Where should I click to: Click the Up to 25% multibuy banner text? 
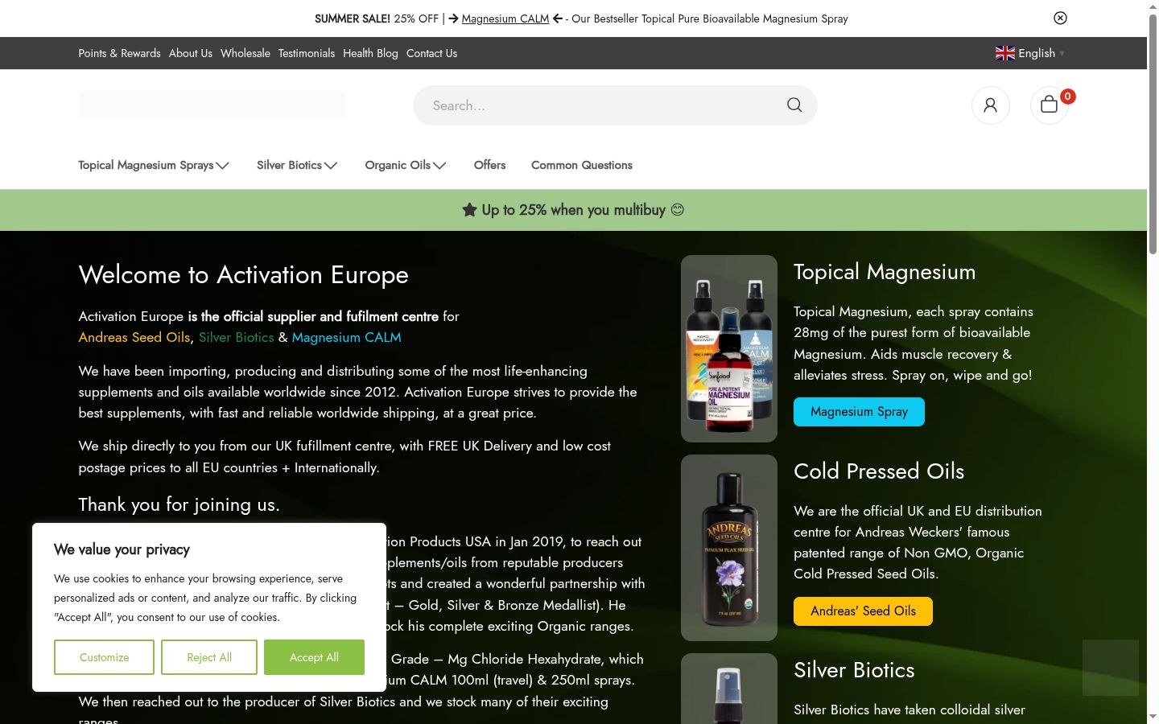click(574, 210)
